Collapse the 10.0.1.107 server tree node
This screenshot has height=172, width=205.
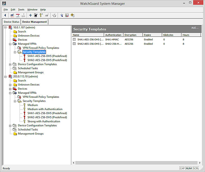pos(6,28)
